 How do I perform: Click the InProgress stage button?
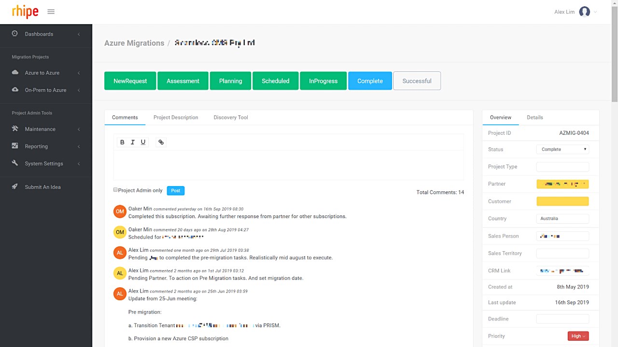pos(323,81)
